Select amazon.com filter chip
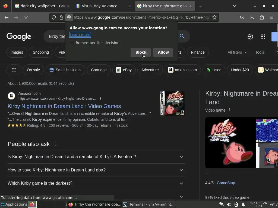 [x=183, y=70]
